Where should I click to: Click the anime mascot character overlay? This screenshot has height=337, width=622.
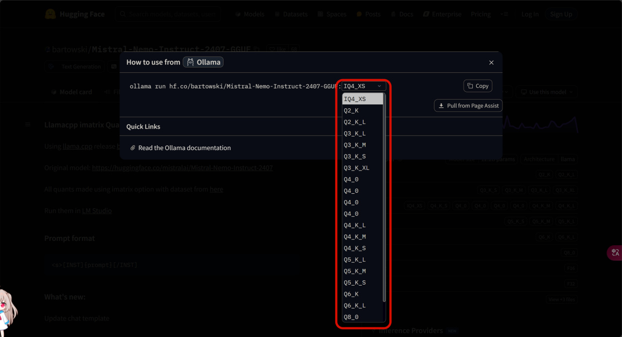click(x=8, y=313)
